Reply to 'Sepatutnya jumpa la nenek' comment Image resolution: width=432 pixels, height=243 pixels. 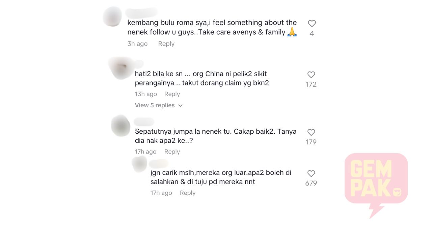172,152
